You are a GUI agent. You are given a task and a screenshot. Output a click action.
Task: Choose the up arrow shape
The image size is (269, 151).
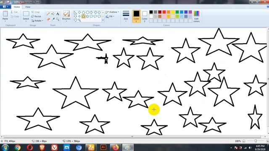pyautogui.click(x=99, y=13)
